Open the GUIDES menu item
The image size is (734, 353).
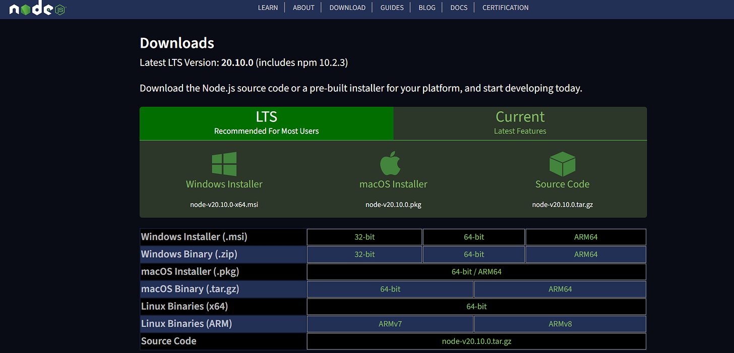click(x=392, y=8)
